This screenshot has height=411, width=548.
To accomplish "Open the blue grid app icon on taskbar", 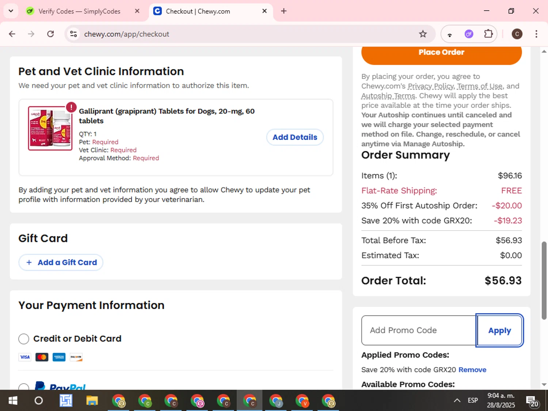I will (x=66, y=401).
